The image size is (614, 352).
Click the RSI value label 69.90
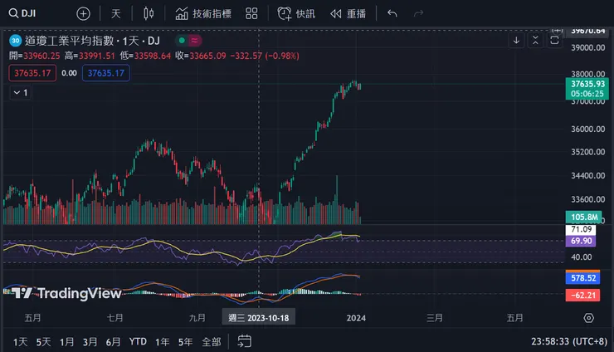(x=581, y=241)
